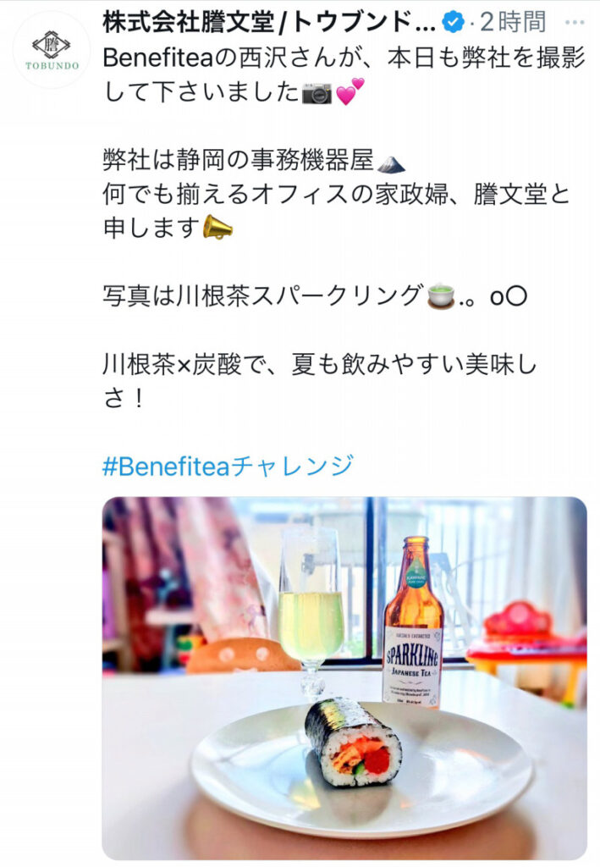The image size is (600, 867).
Task: Open the TOBUNDO profile avatar
Action: [52, 50]
